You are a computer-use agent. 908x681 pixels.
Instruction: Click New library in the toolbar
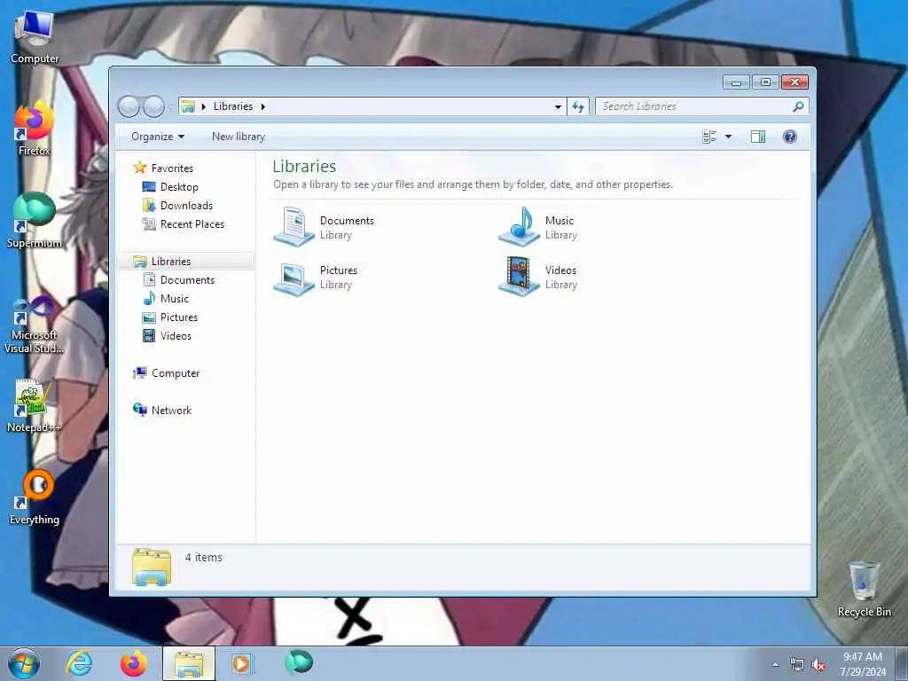click(238, 137)
